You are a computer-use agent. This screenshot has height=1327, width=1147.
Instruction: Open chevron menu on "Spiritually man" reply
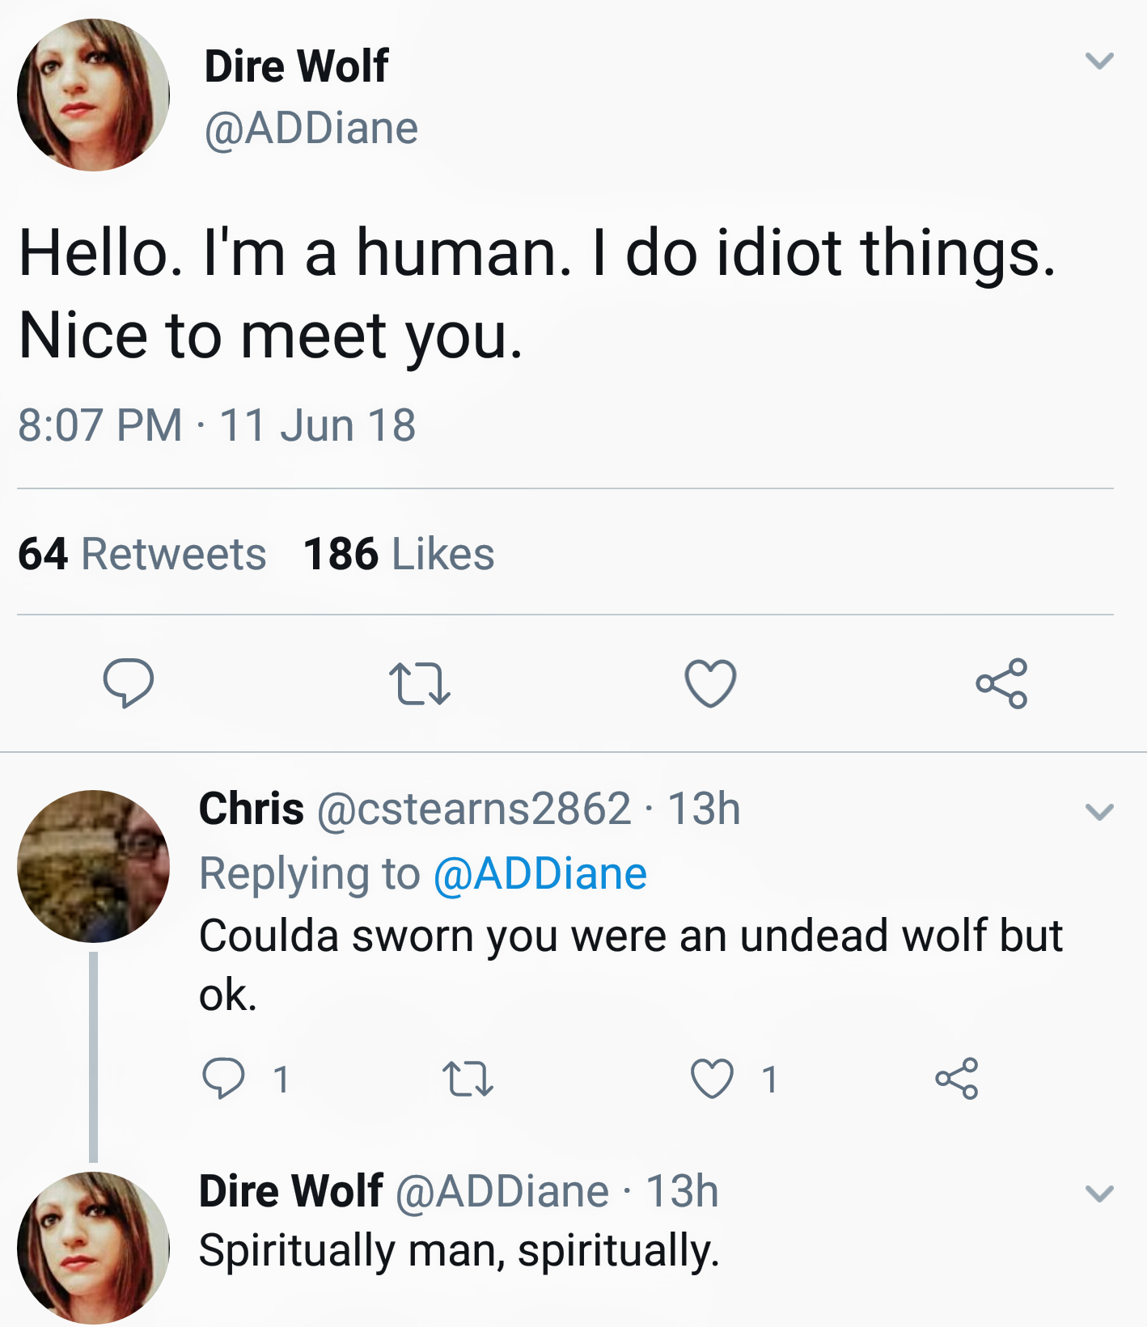pyautogui.click(x=1099, y=1193)
